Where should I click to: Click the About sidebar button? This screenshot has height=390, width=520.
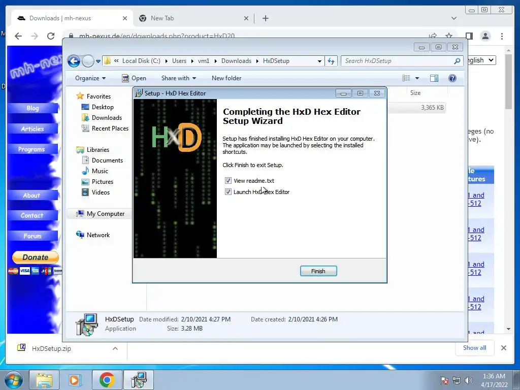[33, 196]
